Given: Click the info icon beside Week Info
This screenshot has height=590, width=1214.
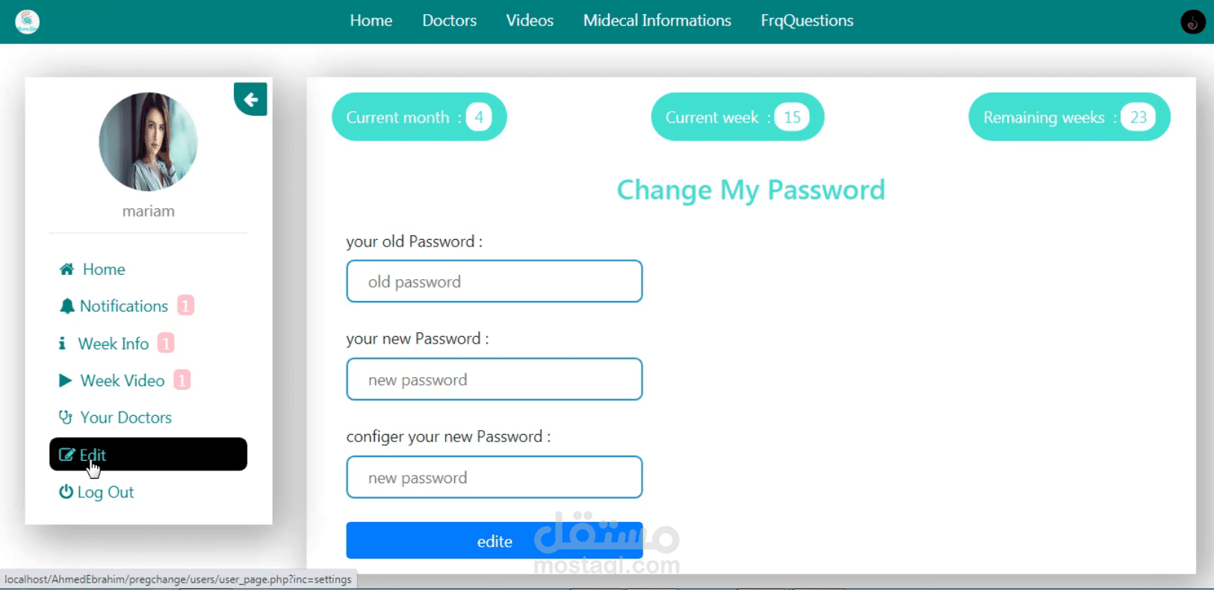Looking at the screenshot, I should click(x=62, y=343).
